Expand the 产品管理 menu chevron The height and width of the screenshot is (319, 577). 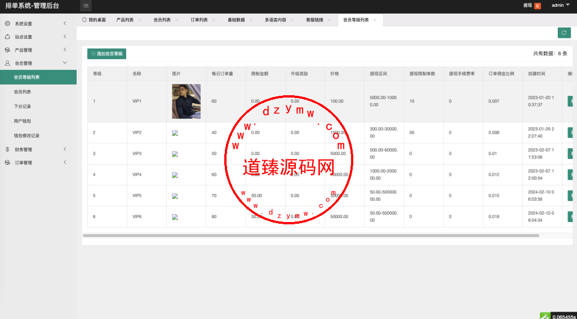(x=65, y=50)
